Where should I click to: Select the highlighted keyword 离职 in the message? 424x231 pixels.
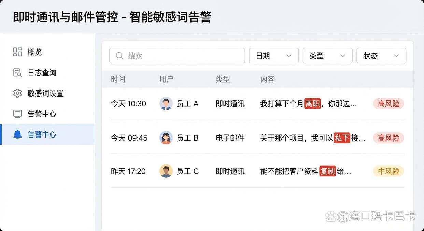[312, 104]
